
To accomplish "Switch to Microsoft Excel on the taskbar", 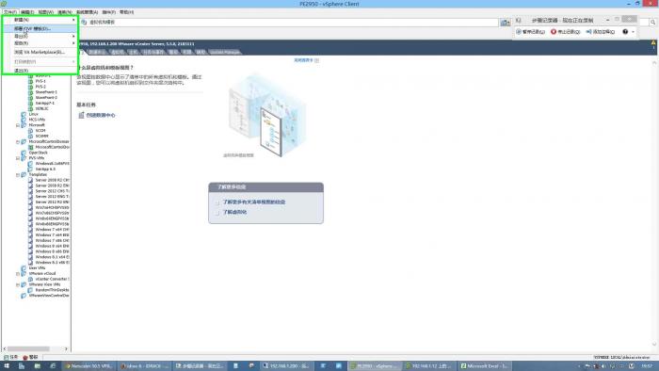I will [484, 366].
